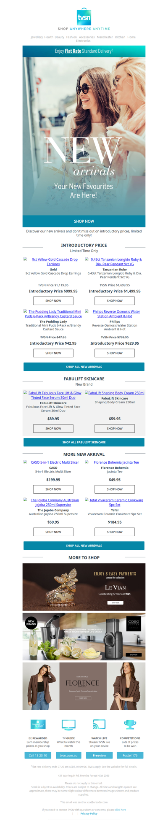The image size is (168, 835).
Task: Click the Competitions trophy icon
Action: [x=130, y=725]
